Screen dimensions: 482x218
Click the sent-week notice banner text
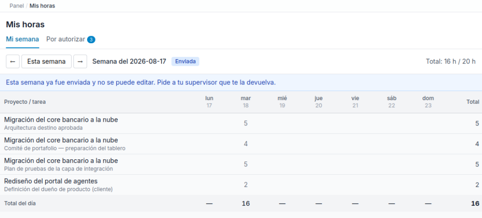tap(141, 83)
